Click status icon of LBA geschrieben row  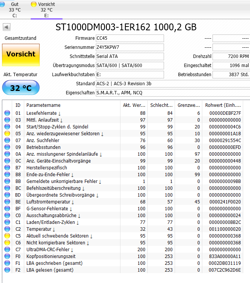click(7, 263)
